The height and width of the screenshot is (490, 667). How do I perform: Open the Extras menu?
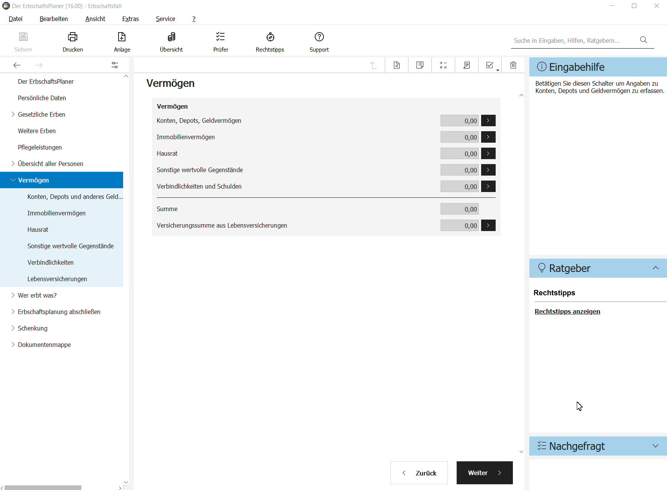point(130,19)
